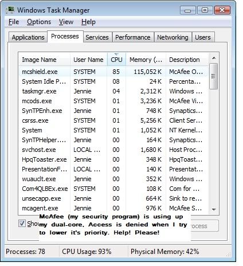Open the View menu
243x266 pixels.
tap(66, 22)
